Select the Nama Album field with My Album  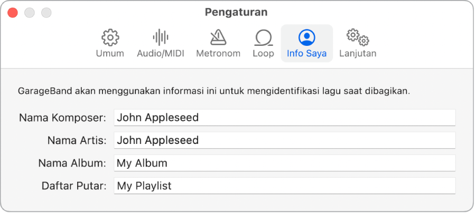(285, 163)
